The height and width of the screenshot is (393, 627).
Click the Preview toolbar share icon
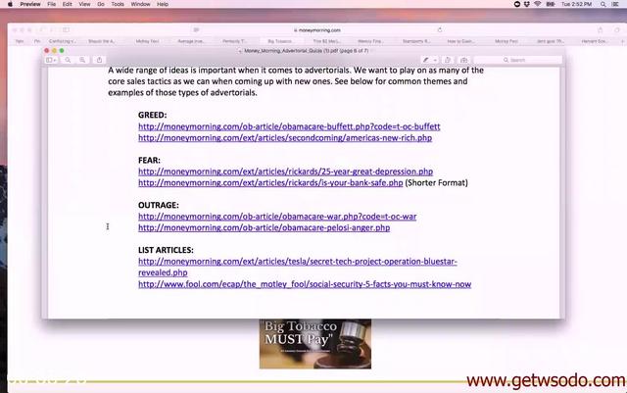click(99, 60)
